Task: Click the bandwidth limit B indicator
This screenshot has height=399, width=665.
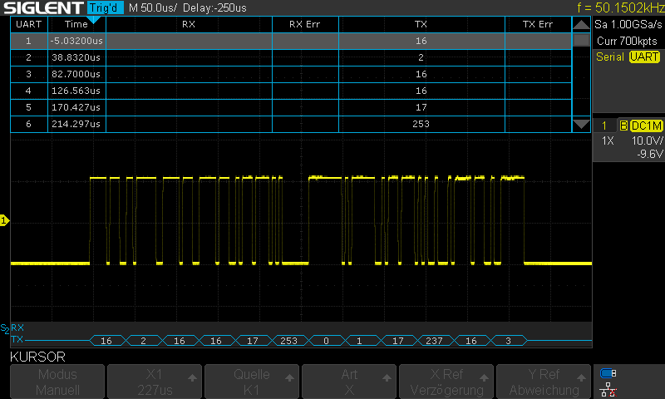Action: [x=623, y=126]
